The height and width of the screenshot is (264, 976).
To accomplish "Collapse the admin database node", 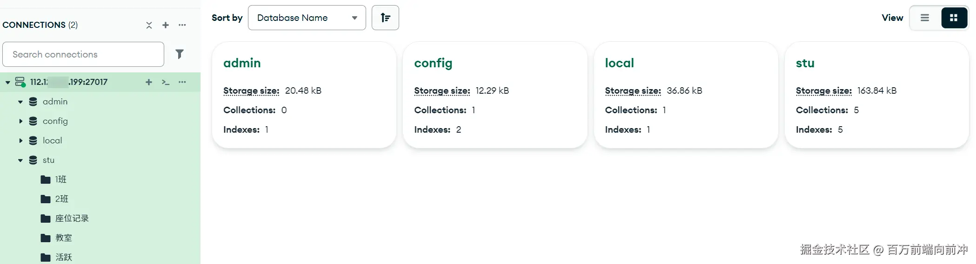I will [20, 102].
